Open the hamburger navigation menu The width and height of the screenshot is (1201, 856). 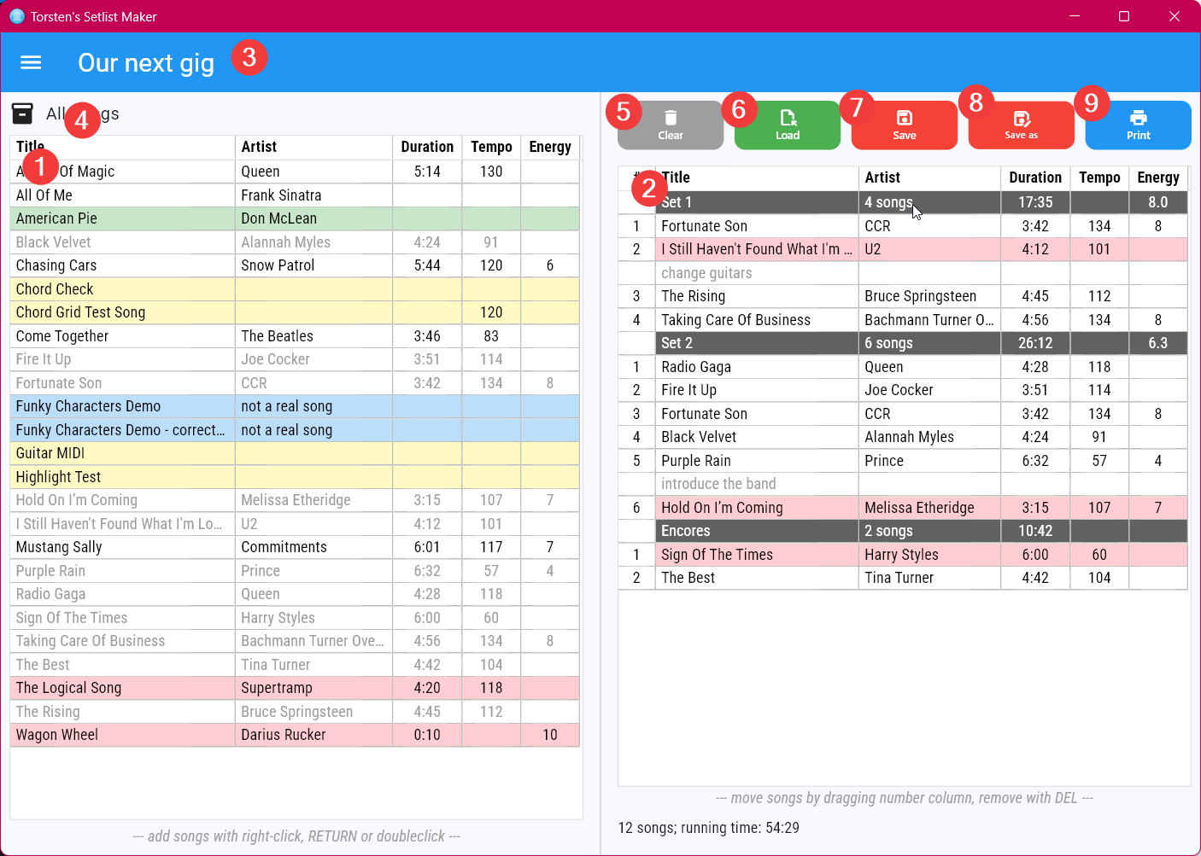30,61
